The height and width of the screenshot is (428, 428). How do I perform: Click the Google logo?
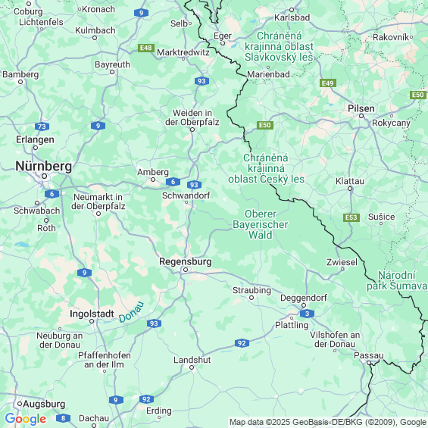click(26, 419)
